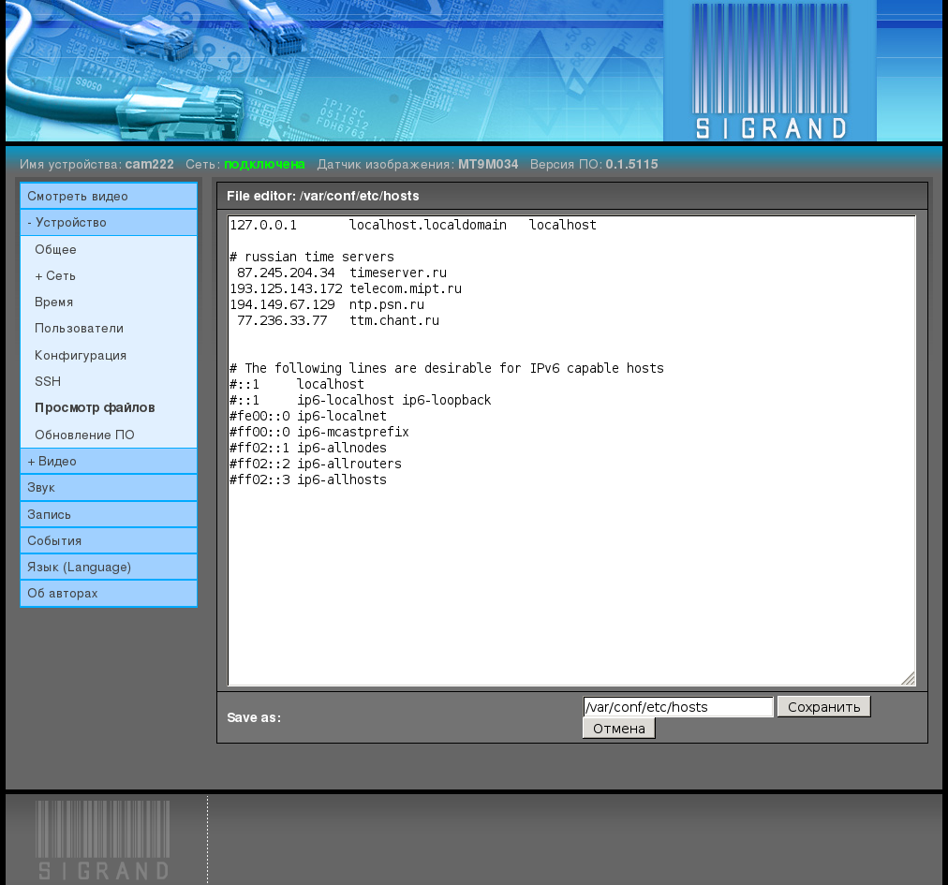Click the ip6-allhosts line
The height and width of the screenshot is (885, 948).
click(x=308, y=480)
